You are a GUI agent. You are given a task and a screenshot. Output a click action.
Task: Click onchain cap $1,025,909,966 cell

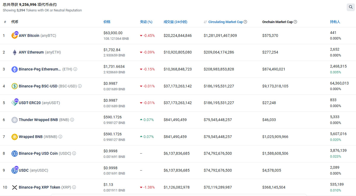coord(275,137)
